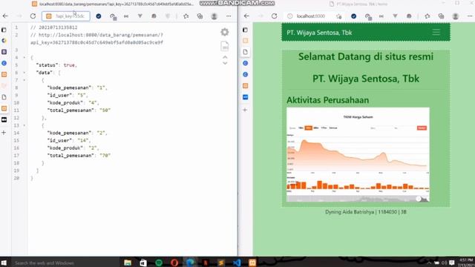The width and height of the screenshot is (475, 267).
Task: Click the chart navigator round handle
Action: [419, 199]
